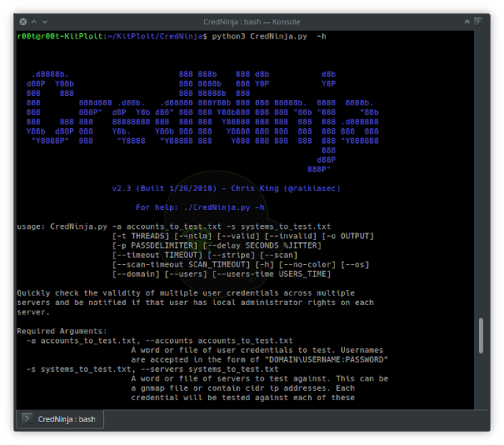
Task: Click the '[--os]' option text
Action: click(355, 265)
